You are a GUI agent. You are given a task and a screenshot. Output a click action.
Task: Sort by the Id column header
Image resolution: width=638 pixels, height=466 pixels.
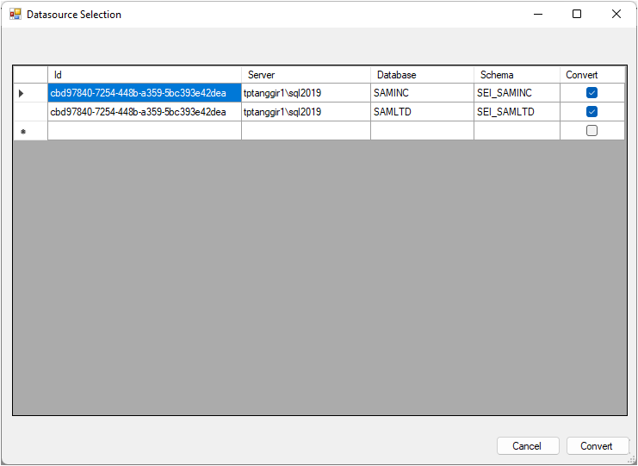(144, 75)
